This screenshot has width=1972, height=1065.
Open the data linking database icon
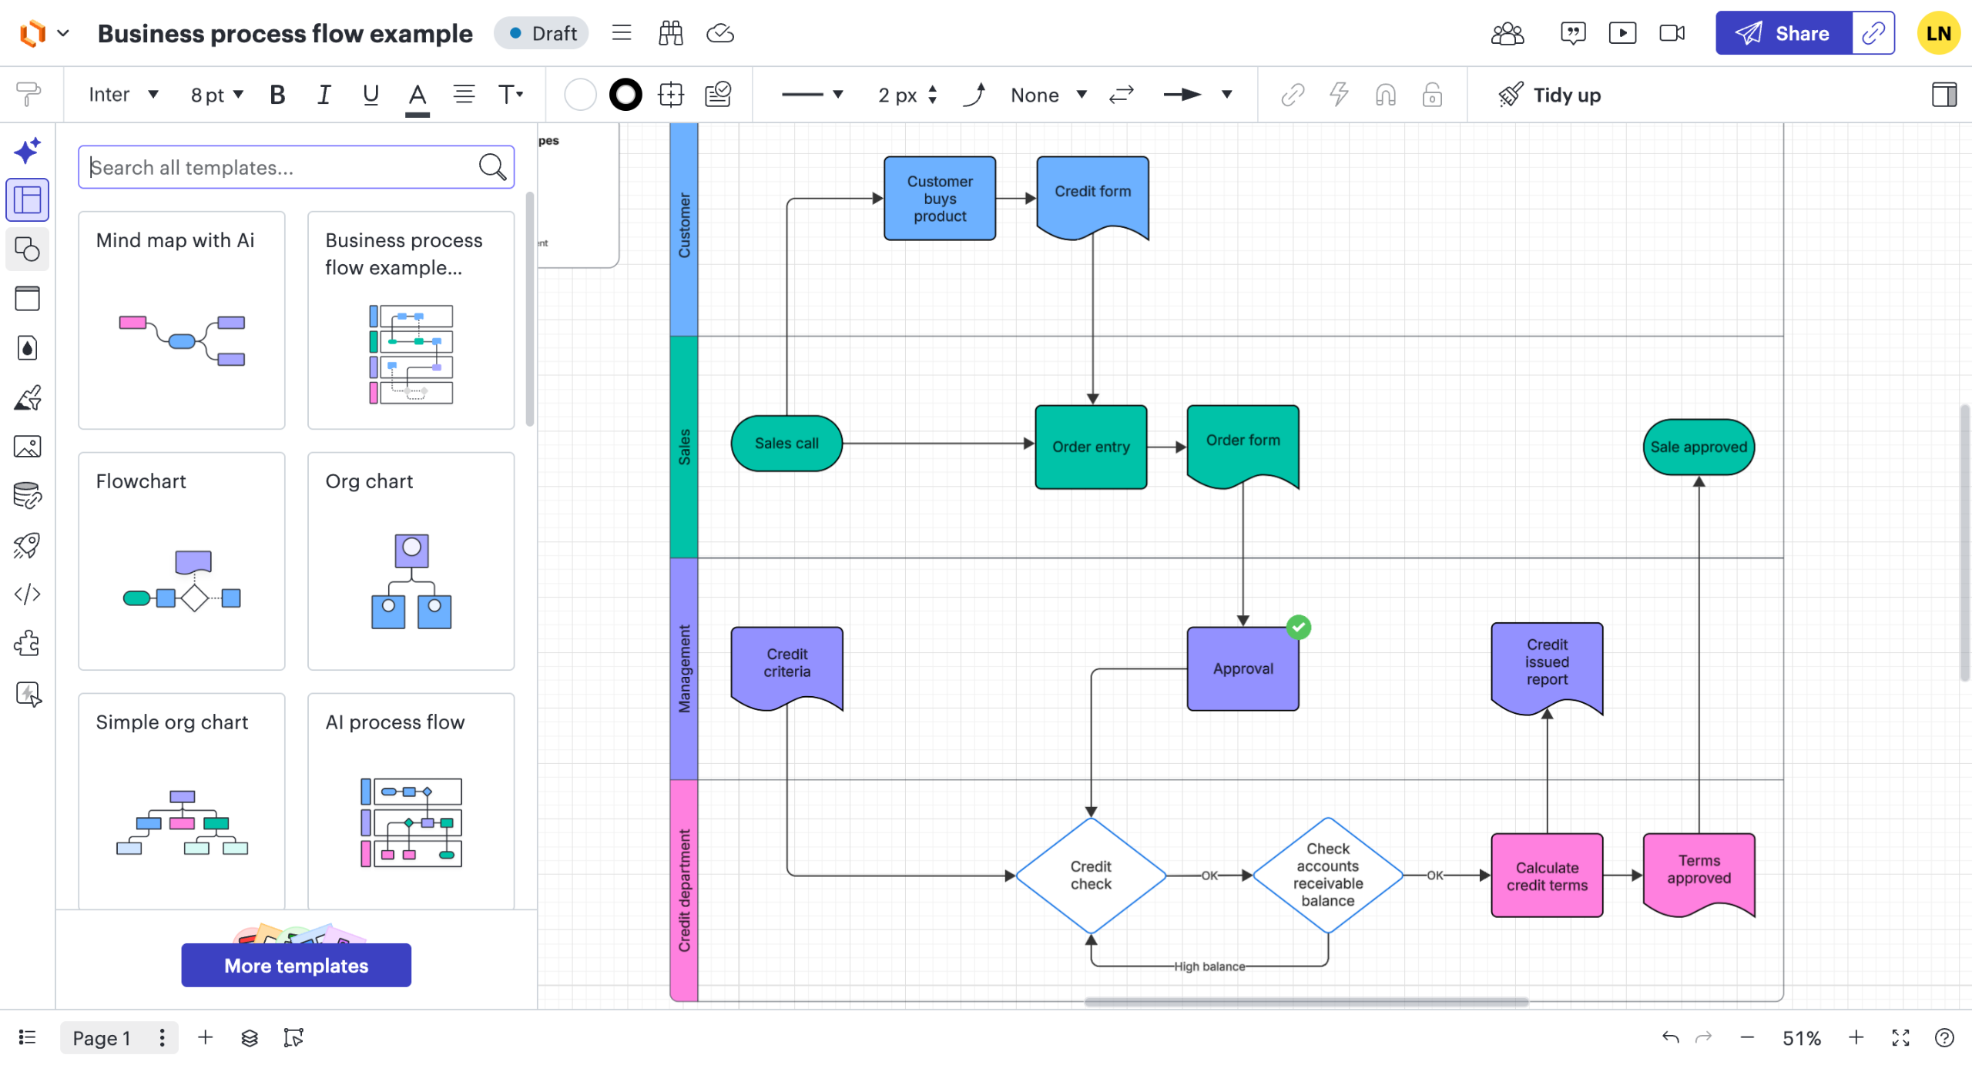click(x=27, y=496)
